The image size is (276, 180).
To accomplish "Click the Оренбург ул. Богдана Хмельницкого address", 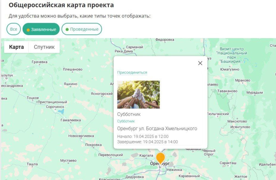I will 157,129.
